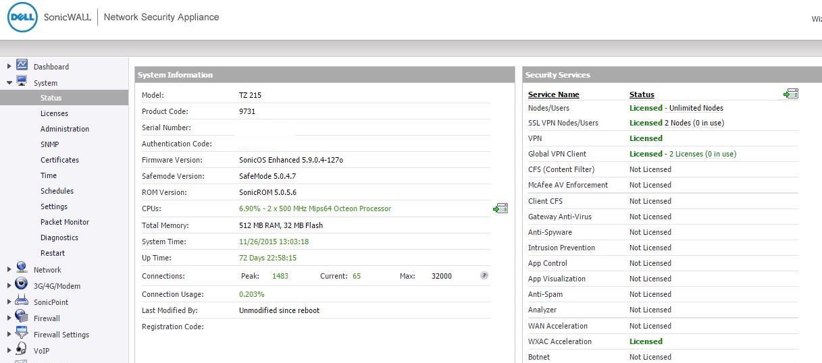Click Security Services summary export icon
822x363 pixels.
791,94
